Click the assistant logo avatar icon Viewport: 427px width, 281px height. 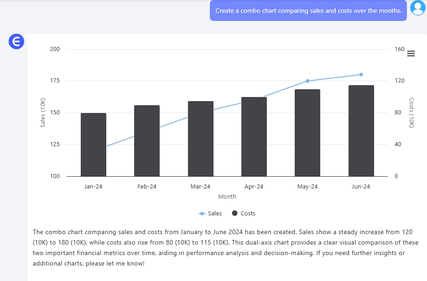[16, 42]
